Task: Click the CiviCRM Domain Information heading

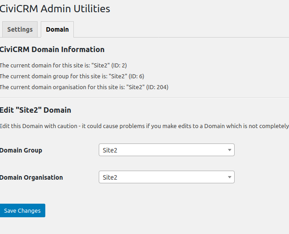Action: (52, 49)
